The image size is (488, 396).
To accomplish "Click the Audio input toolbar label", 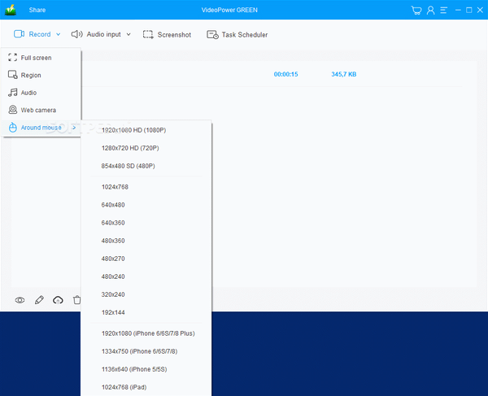I will [x=103, y=34].
